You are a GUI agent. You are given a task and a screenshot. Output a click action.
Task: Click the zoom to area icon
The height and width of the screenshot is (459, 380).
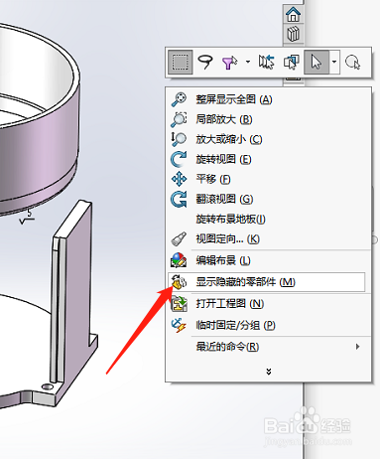[179, 119]
